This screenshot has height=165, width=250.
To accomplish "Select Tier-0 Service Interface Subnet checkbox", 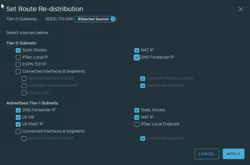I will pyautogui.click(x=24, y=79).
